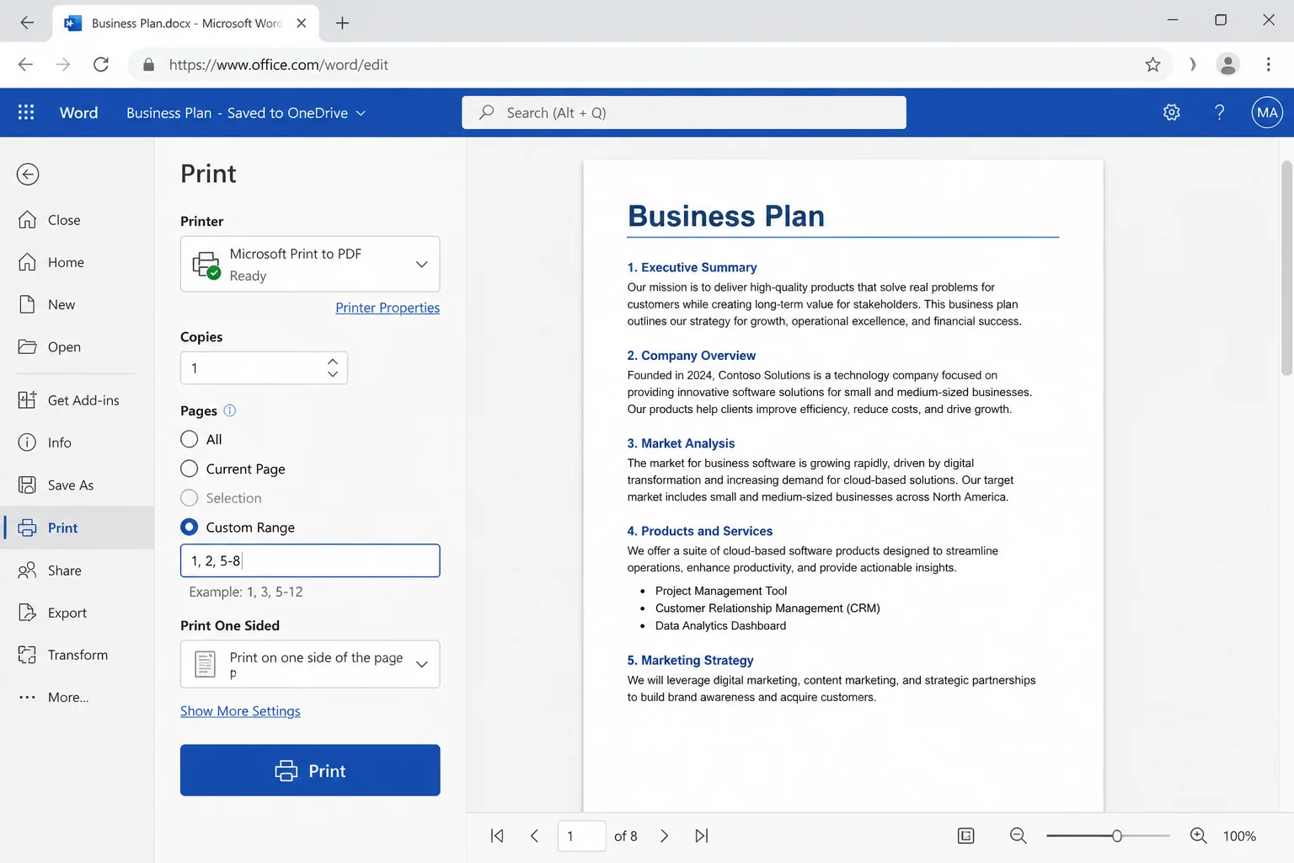
Task: Select Share in the sidebar
Action: pos(78,571)
